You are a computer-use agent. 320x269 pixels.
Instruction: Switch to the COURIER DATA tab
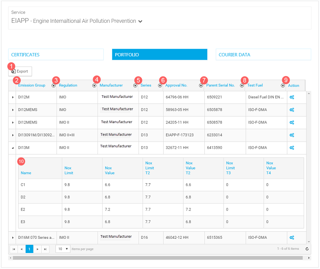point(263,54)
